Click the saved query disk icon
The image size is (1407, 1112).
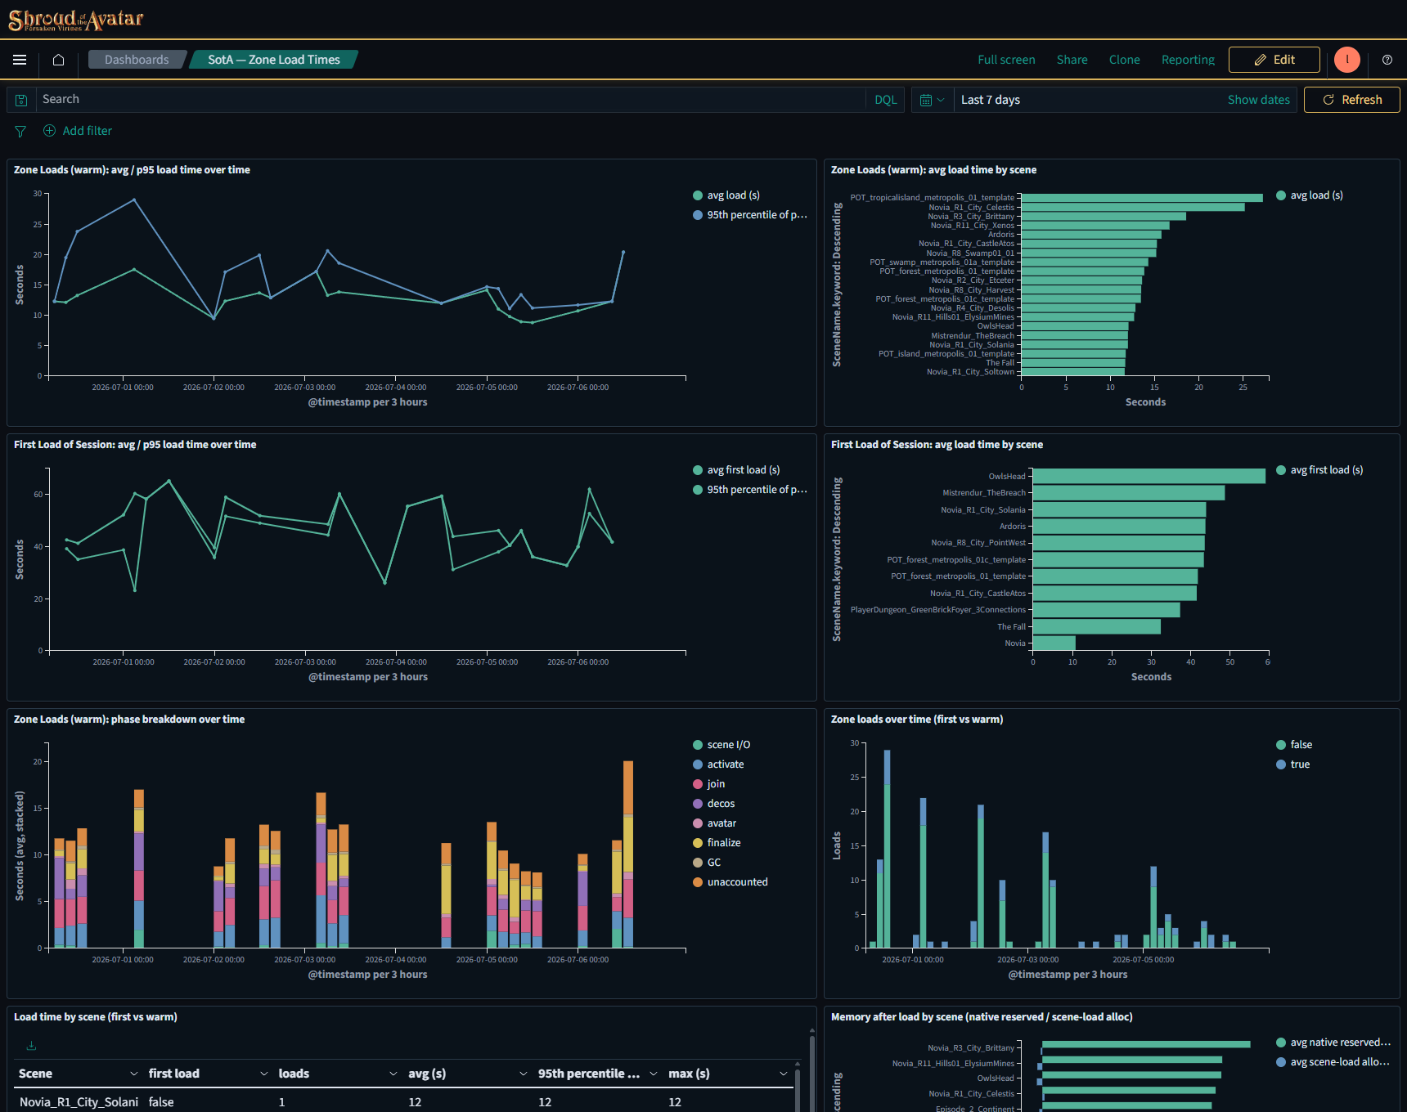click(x=21, y=100)
